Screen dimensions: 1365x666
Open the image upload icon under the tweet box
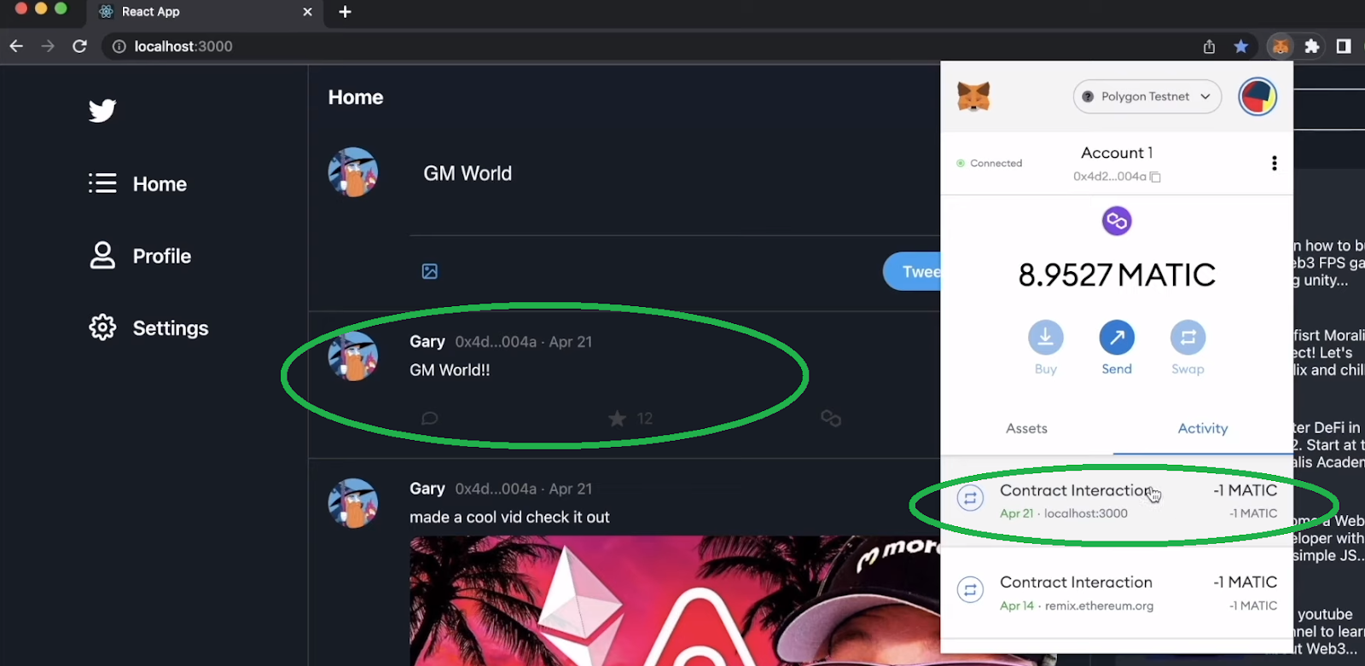coord(430,271)
